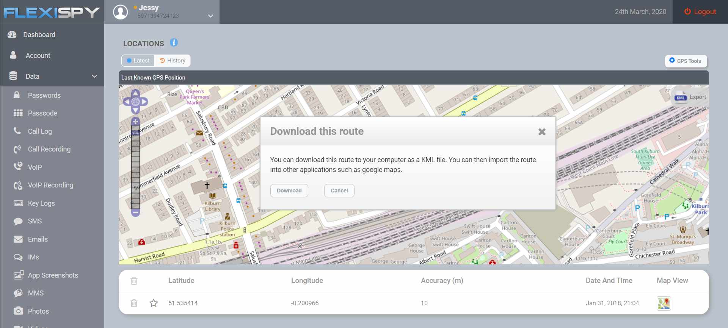Pan the map down

click(135, 110)
